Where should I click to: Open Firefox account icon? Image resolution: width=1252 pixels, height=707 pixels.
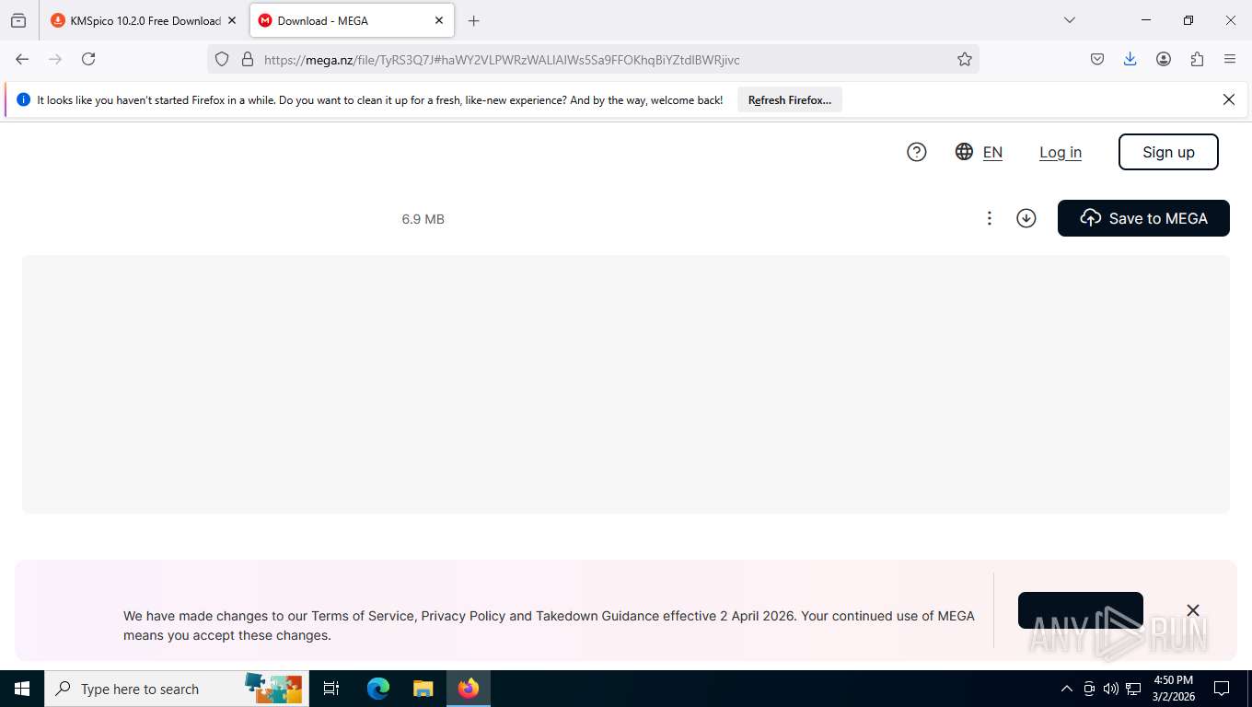[x=1164, y=59]
